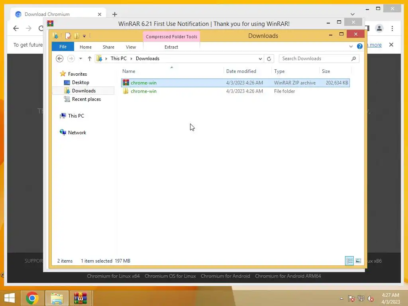Expand the ribbon with chevron
This screenshot has width=408, height=306.
tap(351, 46)
